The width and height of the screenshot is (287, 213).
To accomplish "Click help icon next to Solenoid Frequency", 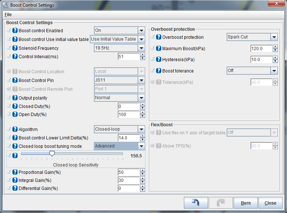I will pyautogui.click(x=15, y=48).
